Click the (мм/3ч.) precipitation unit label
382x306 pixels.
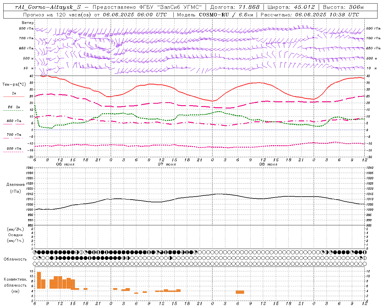[16, 229]
